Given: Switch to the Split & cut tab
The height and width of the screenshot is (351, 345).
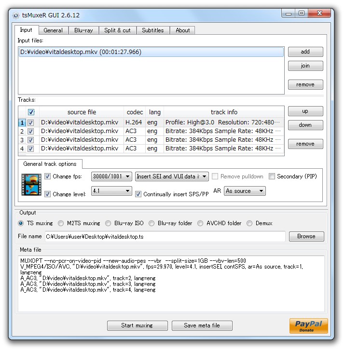Looking at the screenshot, I should pos(117,30).
